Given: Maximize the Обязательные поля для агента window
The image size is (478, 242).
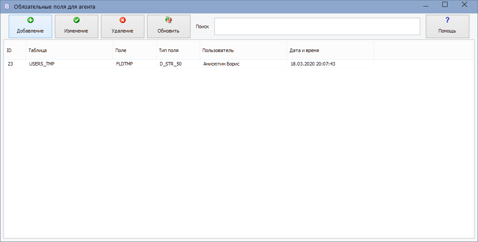Looking at the screenshot, I should tap(445, 5).
